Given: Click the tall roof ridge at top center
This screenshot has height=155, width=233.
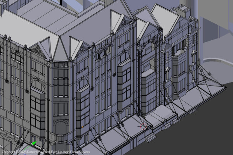Looking at the screenshot, I should (x=97, y=15).
